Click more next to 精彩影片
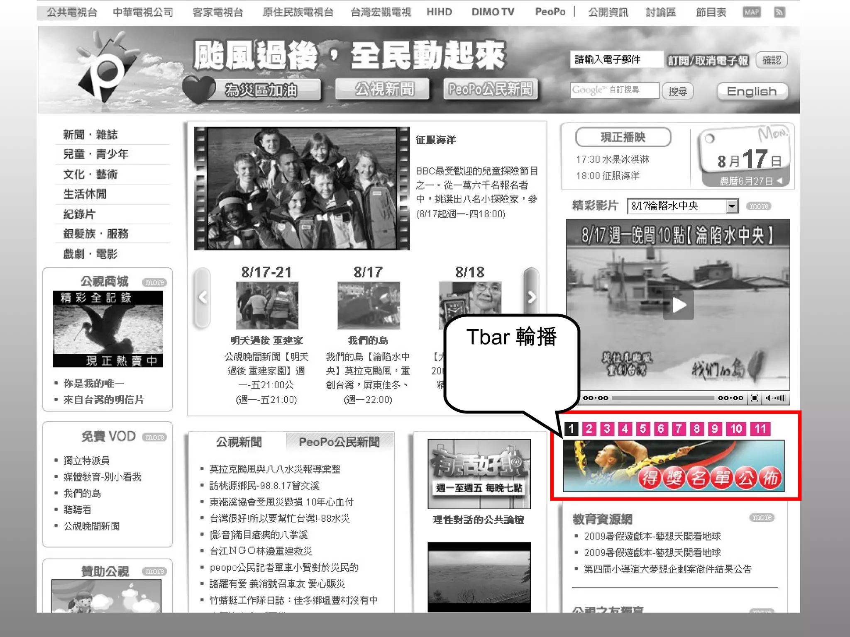Viewport: 850px width, 637px height. point(759,206)
